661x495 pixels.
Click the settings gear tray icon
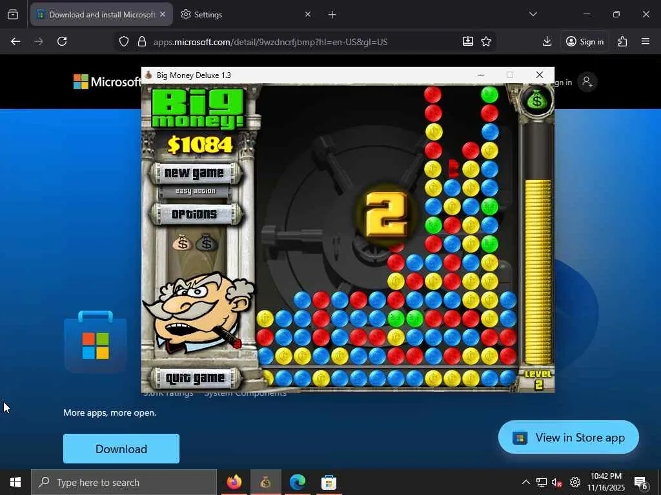click(575, 482)
